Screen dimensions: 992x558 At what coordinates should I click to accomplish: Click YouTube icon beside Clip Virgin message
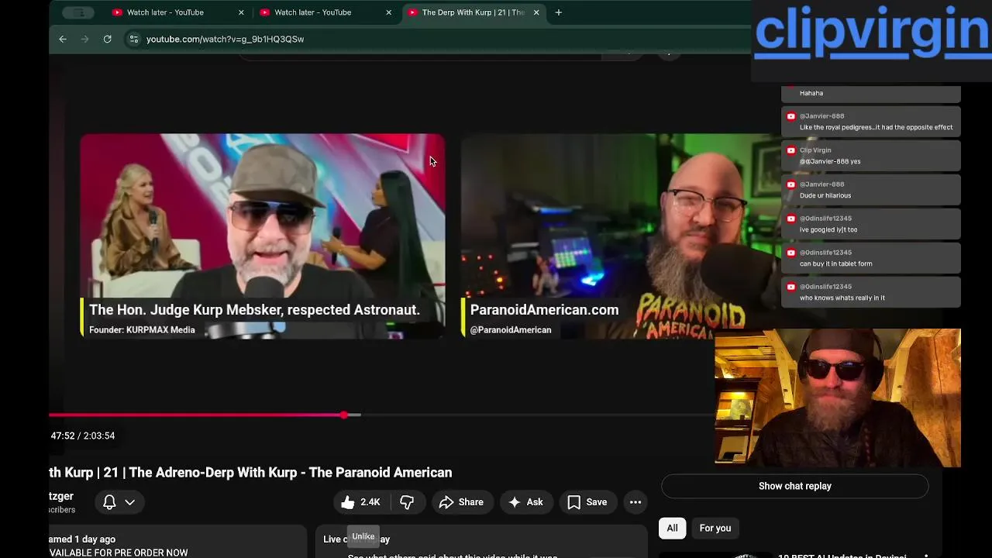791,150
